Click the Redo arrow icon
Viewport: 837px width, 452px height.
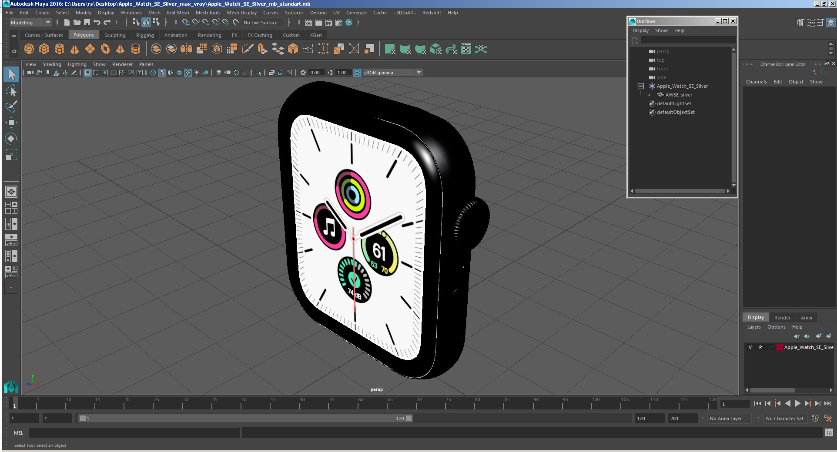pyautogui.click(x=107, y=23)
